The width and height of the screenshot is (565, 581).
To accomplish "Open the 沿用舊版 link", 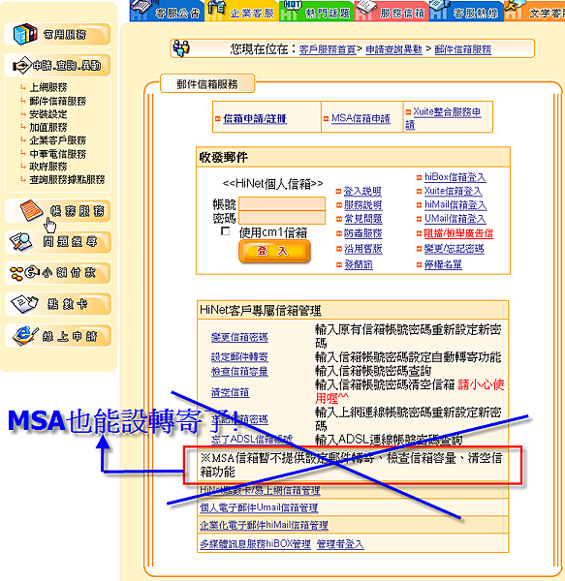I will [363, 249].
